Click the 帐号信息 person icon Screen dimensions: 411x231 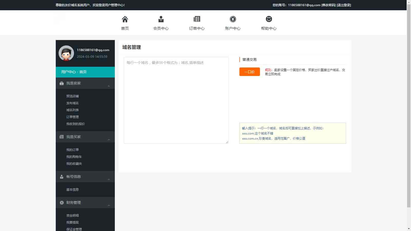[x=62, y=177]
